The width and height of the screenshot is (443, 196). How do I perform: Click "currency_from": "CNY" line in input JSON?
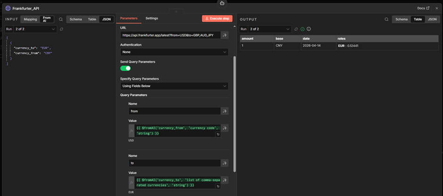(x=33, y=53)
